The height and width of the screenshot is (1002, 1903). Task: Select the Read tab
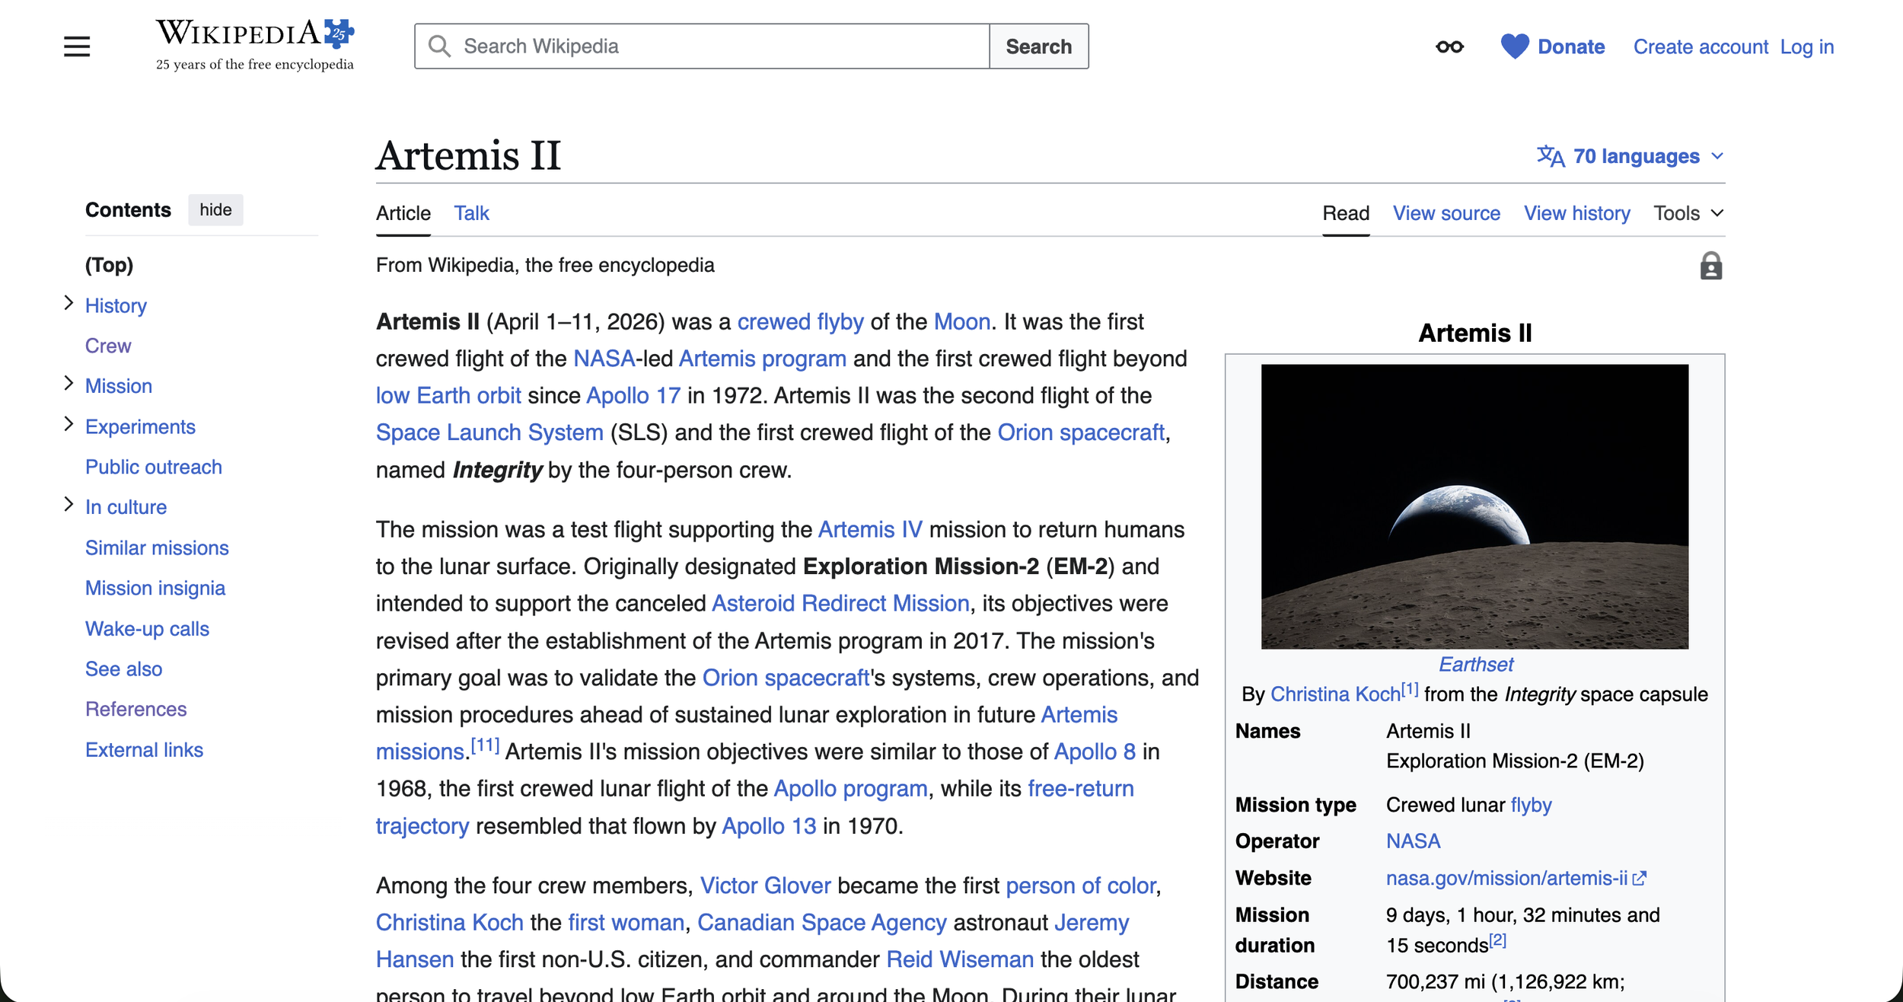pos(1346,213)
